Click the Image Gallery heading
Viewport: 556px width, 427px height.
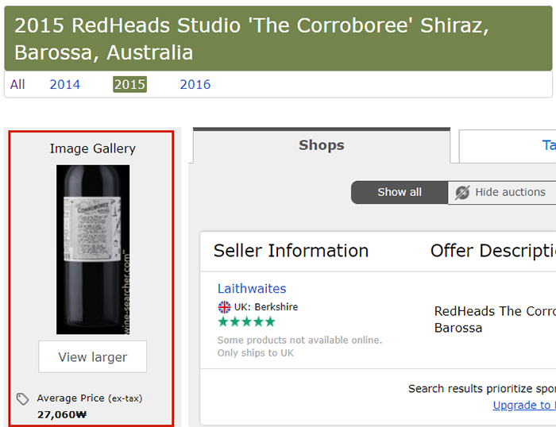click(x=93, y=148)
